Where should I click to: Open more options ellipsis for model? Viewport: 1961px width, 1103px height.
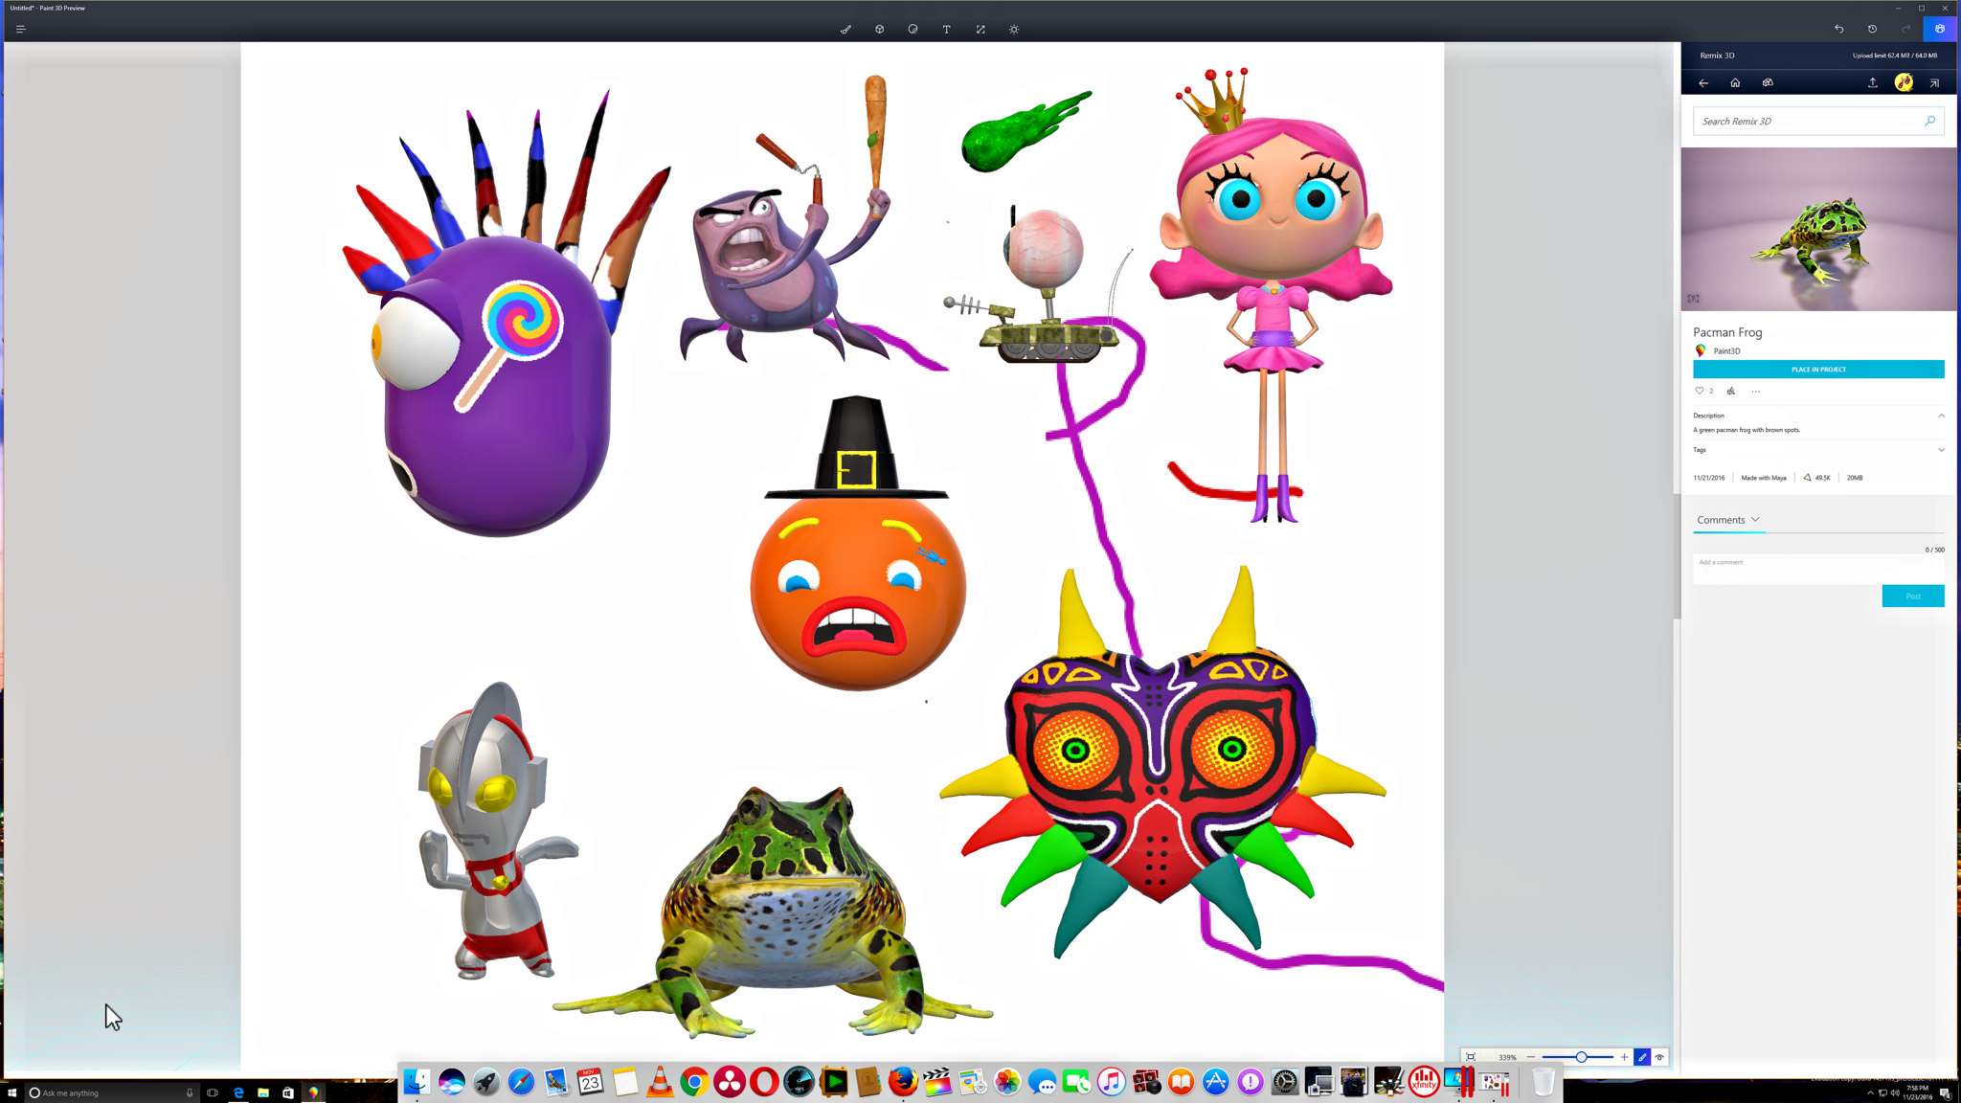coord(1755,391)
